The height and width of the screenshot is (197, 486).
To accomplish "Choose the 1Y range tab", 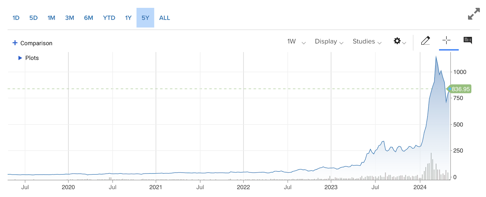I will point(128,18).
